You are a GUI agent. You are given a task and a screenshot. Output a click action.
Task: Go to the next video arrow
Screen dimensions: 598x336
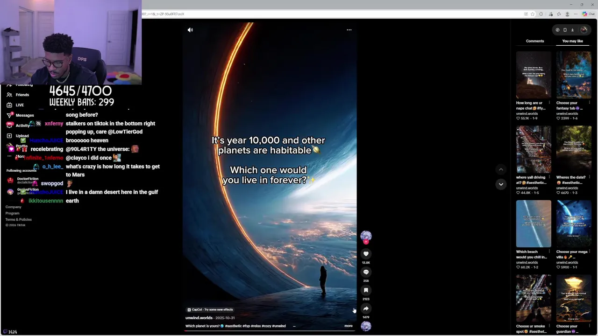(501, 184)
